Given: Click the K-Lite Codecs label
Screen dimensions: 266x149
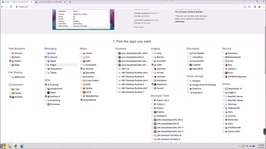Looking at the screenshot, I should click(92, 80).
